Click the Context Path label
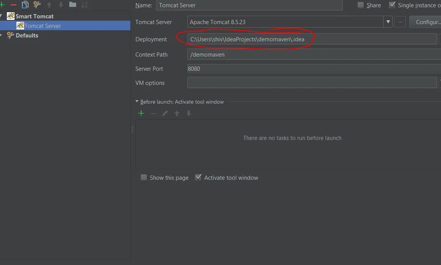Image resolution: width=441 pixels, height=265 pixels. point(151,55)
